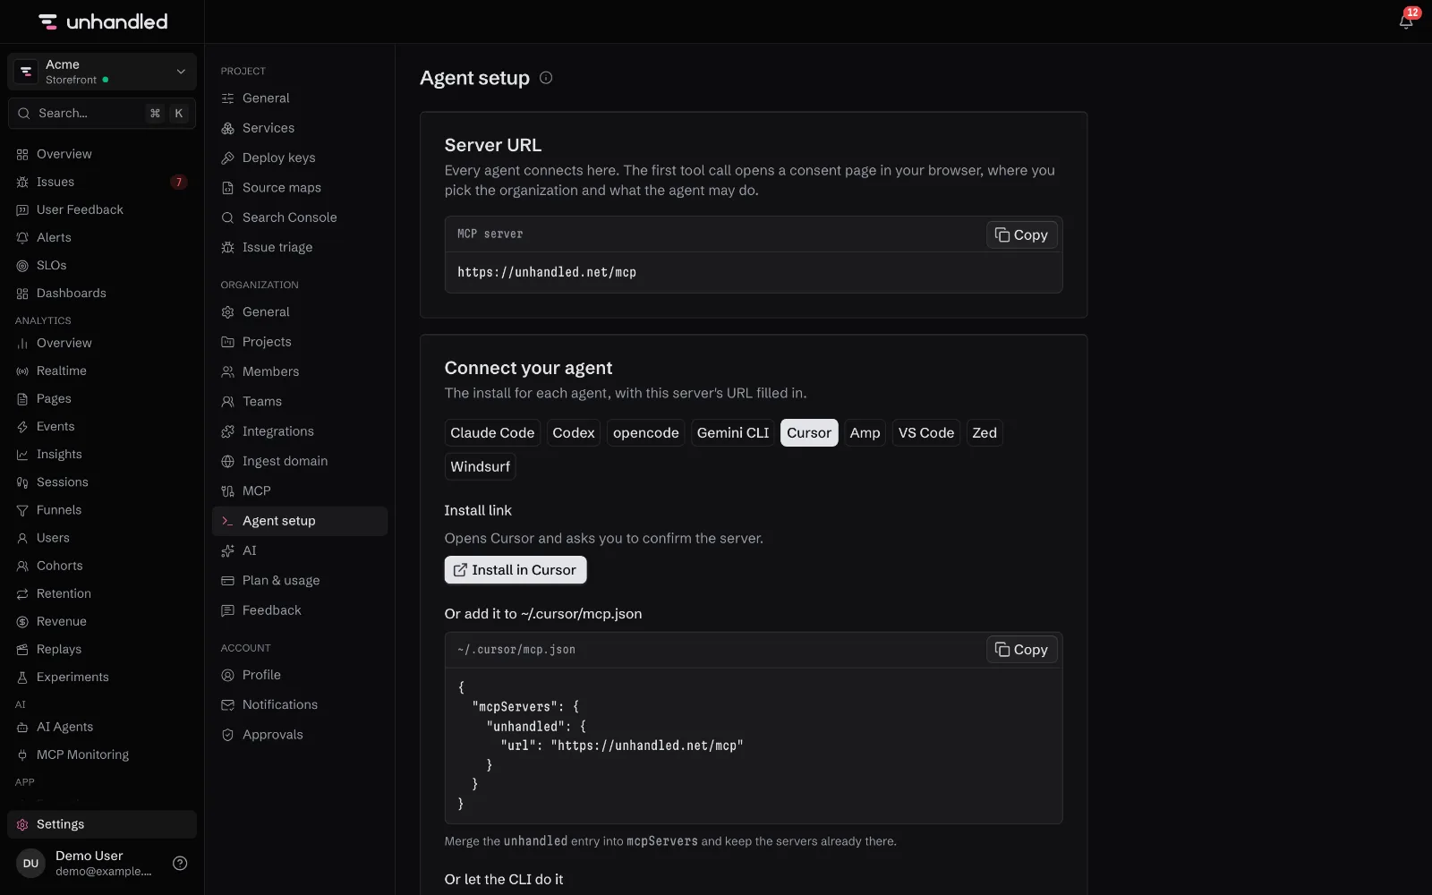This screenshot has width=1432, height=895.
Task: Click the Deploy keys key icon
Action: tap(227, 158)
